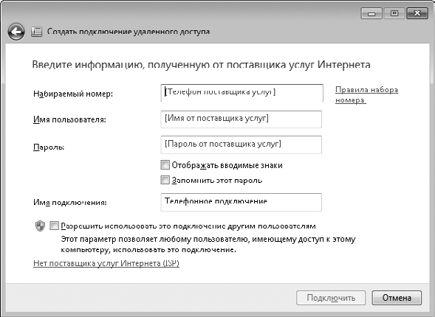This screenshot has height=317, width=435.
Task: Focus the 'Имя подключения' text field
Action: click(x=241, y=202)
